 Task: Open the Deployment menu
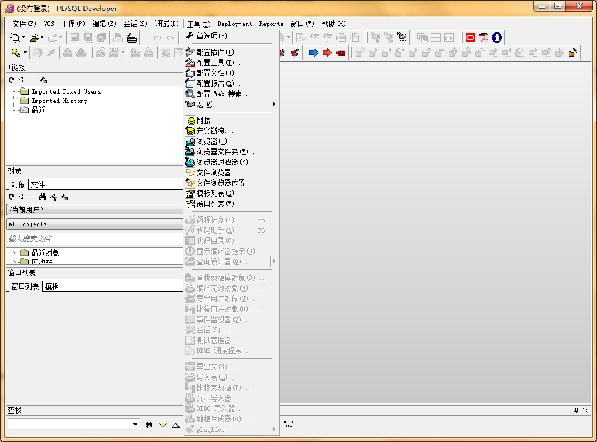(235, 24)
